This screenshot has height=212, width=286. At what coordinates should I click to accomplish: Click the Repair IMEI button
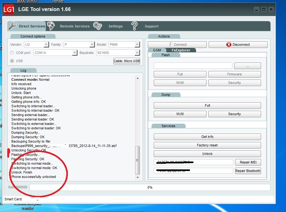(x=248, y=162)
